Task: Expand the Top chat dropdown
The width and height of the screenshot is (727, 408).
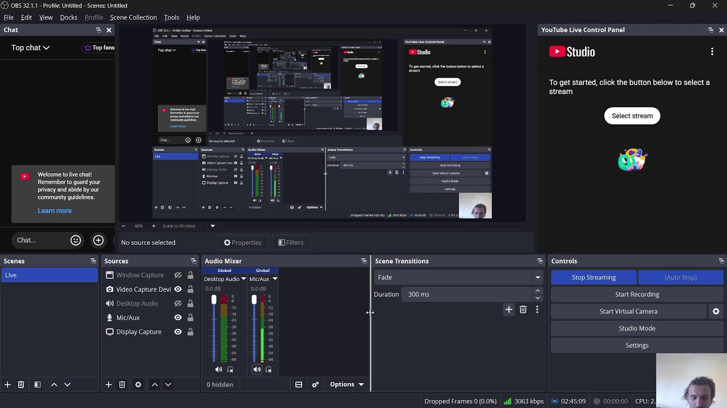Action: [x=31, y=48]
